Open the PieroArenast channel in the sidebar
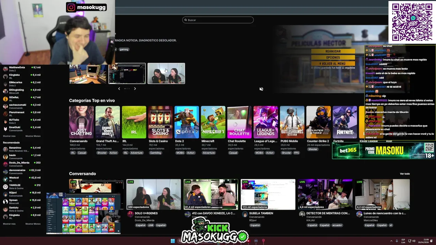The image size is (436, 245). click(x=22, y=114)
